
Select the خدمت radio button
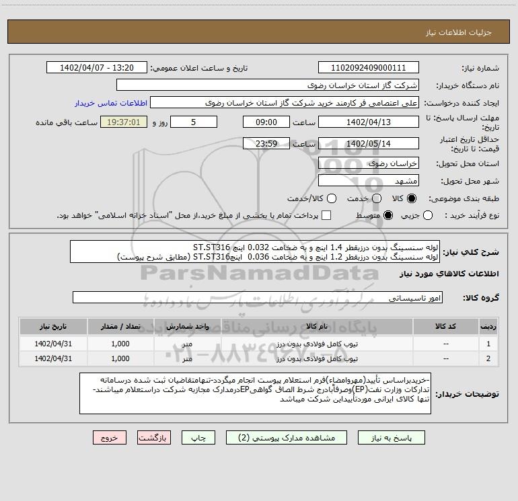(x=377, y=198)
